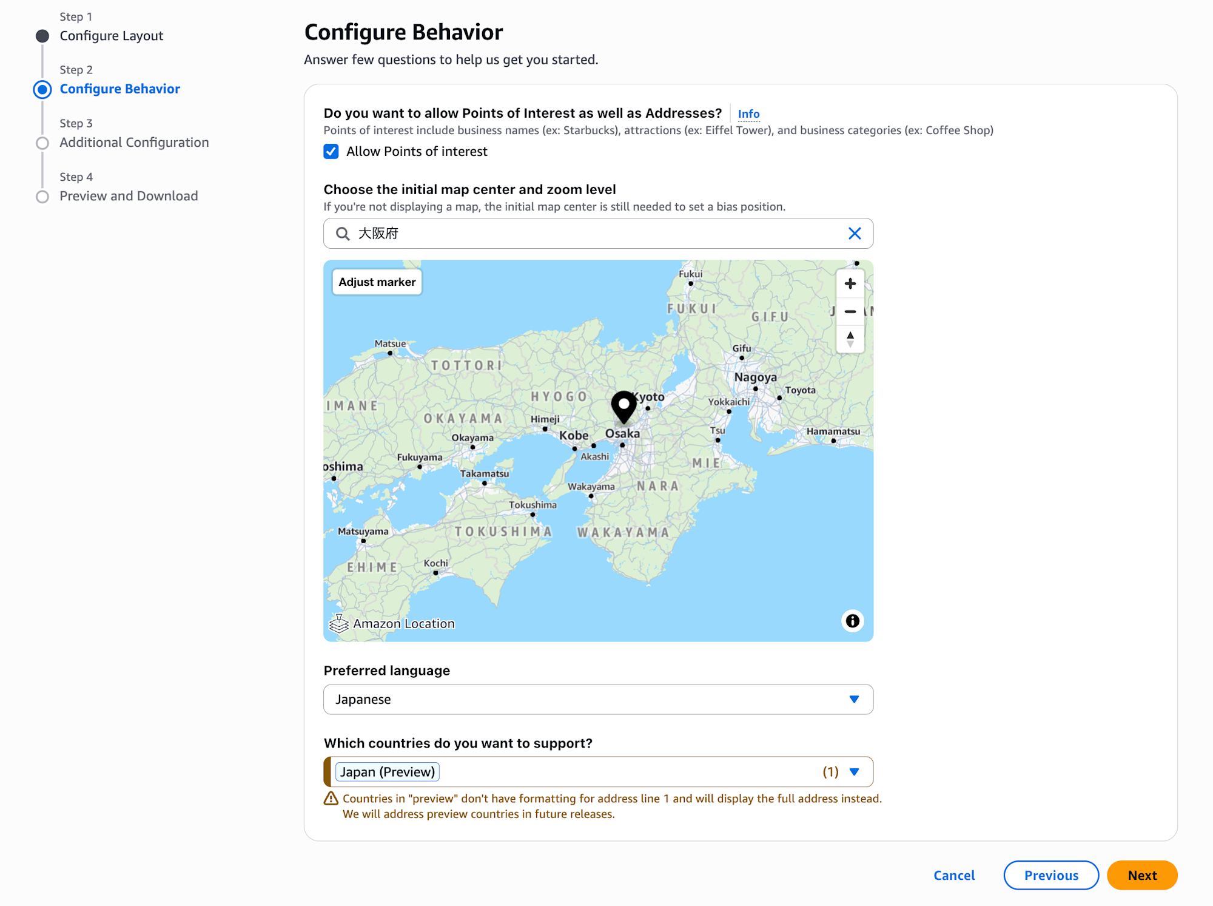Open Preview and Download step
This screenshot has width=1213, height=906.
click(129, 196)
